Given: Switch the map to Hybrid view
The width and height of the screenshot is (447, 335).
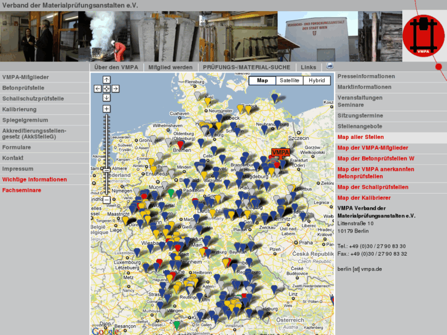Looking at the screenshot, I should pos(317,81).
